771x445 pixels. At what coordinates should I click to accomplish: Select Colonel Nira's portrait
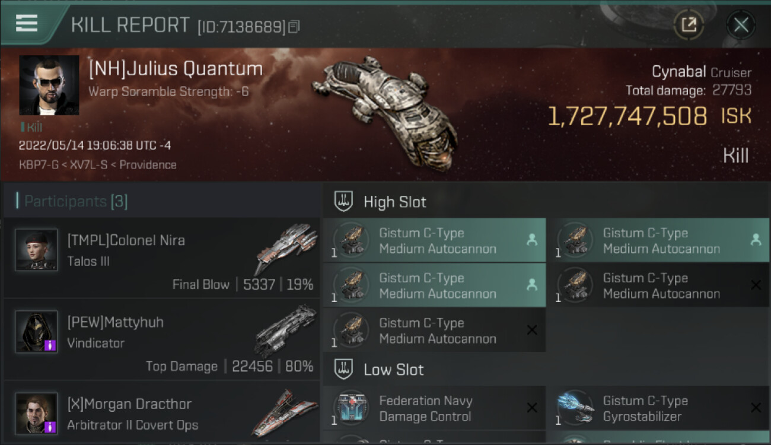coord(36,250)
